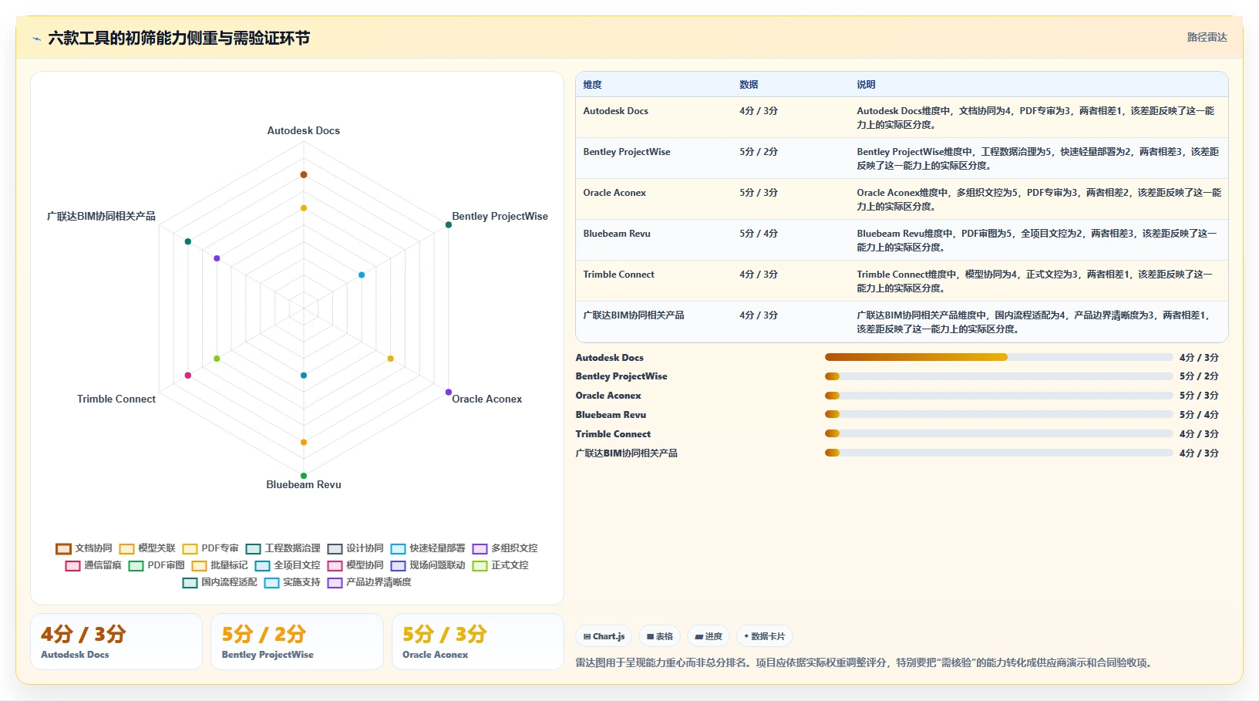Click the 进度 chip
Image resolution: width=1259 pixels, height=701 pixels.
[709, 636]
